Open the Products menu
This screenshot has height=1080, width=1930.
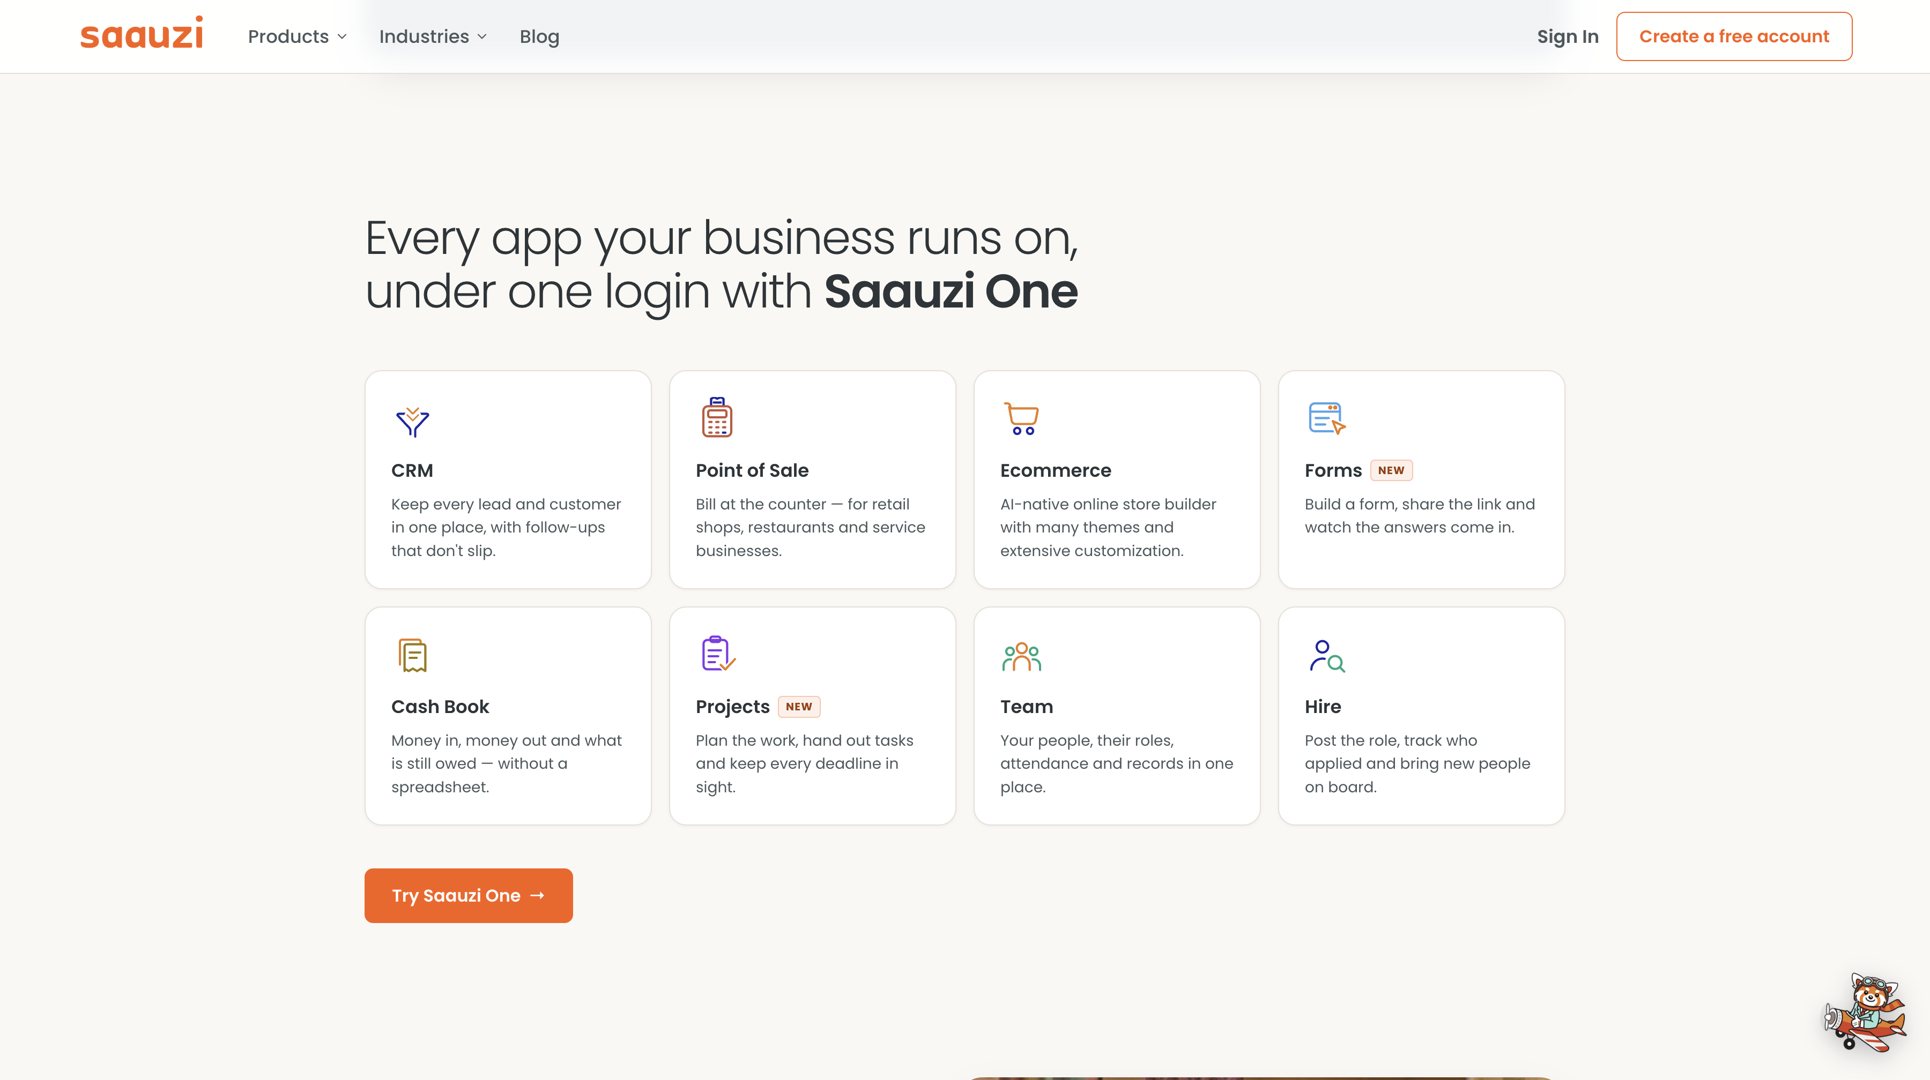click(298, 36)
